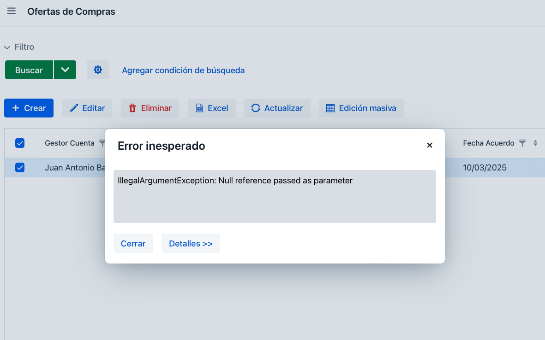Click the Error inesperado dialog title
Screen dimensions: 545x340
click(161, 146)
